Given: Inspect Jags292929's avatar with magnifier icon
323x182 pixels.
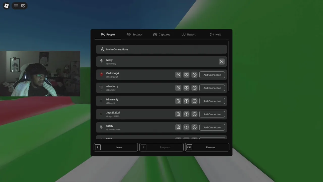Looking at the screenshot, I should (178, 114).
